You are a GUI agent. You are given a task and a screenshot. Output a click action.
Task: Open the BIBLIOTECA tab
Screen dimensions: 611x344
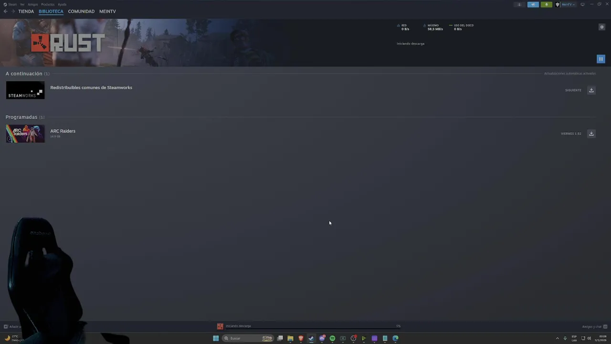tap(51, 11)
